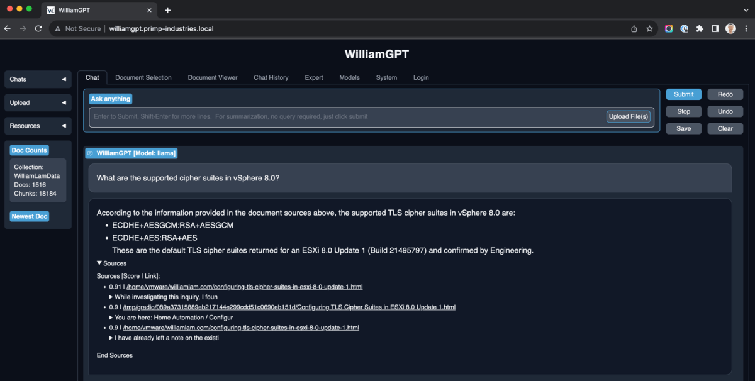Open the last 0.9 score williamlam.com source link
This screenshot has height=381, width=755.
coord(241,328)
